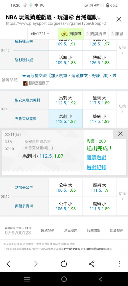Open the 聖安東尼奧馬刺 team link
Image resolution: width=128 pixels, height=286 pixels.
tap(27, 100)
